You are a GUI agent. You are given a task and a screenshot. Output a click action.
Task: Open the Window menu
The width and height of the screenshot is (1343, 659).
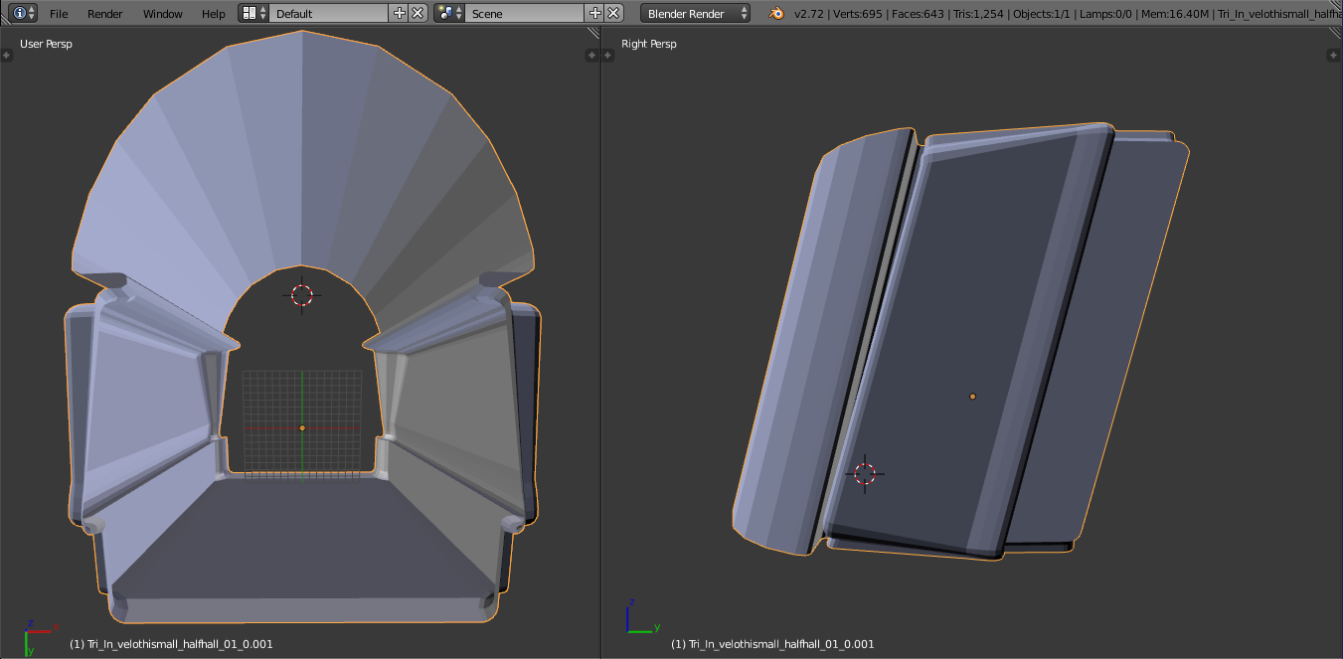163,14
